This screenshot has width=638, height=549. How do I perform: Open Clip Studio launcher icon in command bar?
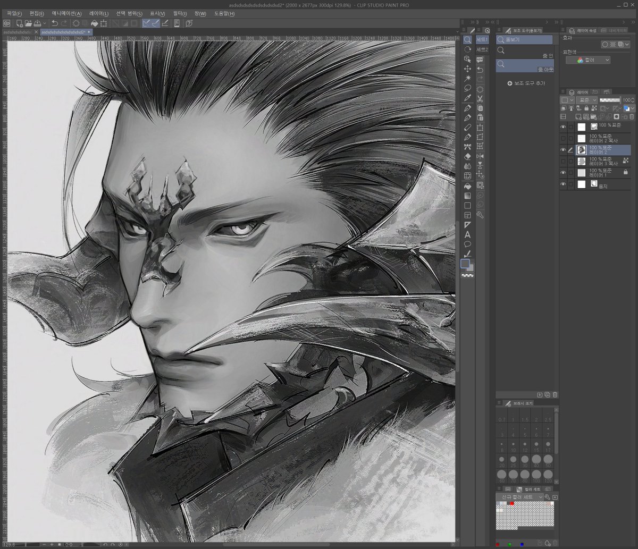(6, 23)
